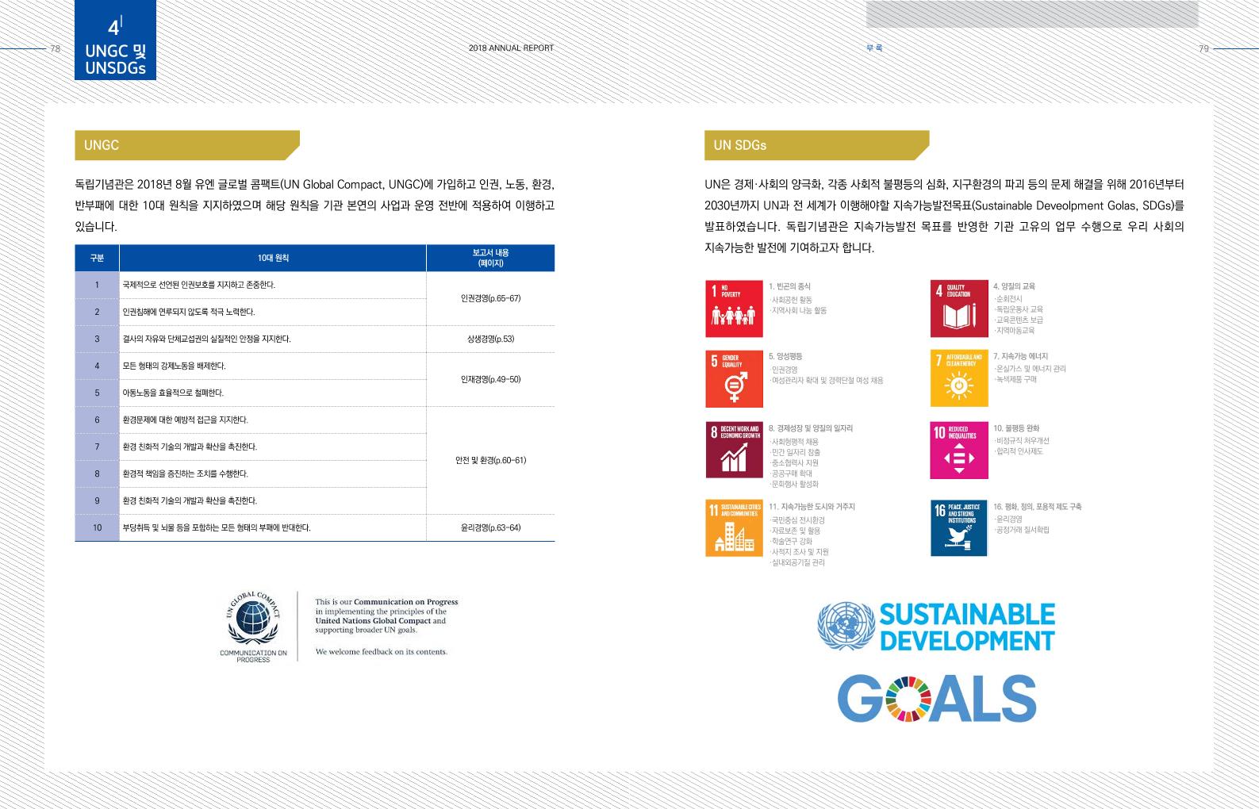Screen dimensions: 1259x809
Task: Click the SDG 11 Sustainable Cities icon
Action: 735,527
